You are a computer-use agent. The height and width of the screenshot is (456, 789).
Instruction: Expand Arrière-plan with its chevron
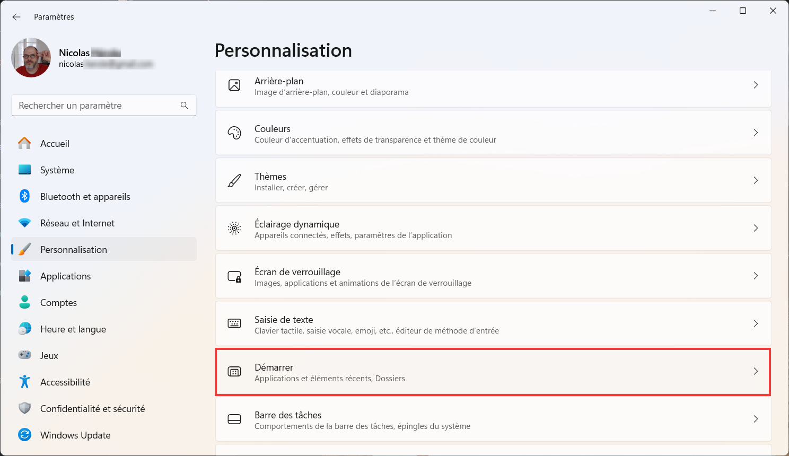pyautogui.click(x=756, y=85)
